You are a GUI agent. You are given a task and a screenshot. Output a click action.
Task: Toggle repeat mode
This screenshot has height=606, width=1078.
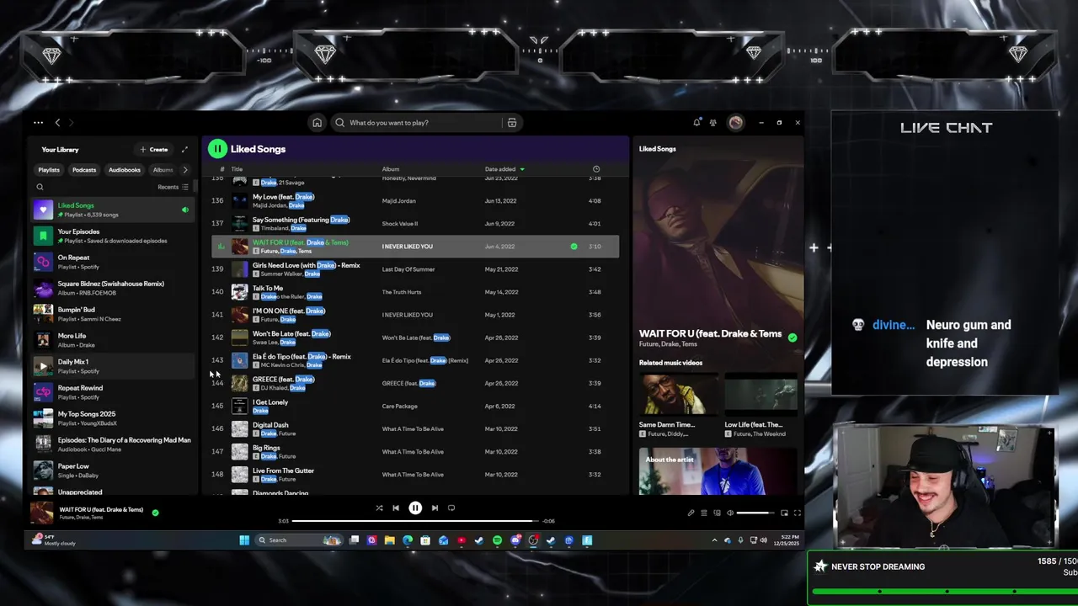(x=451, y=508)
